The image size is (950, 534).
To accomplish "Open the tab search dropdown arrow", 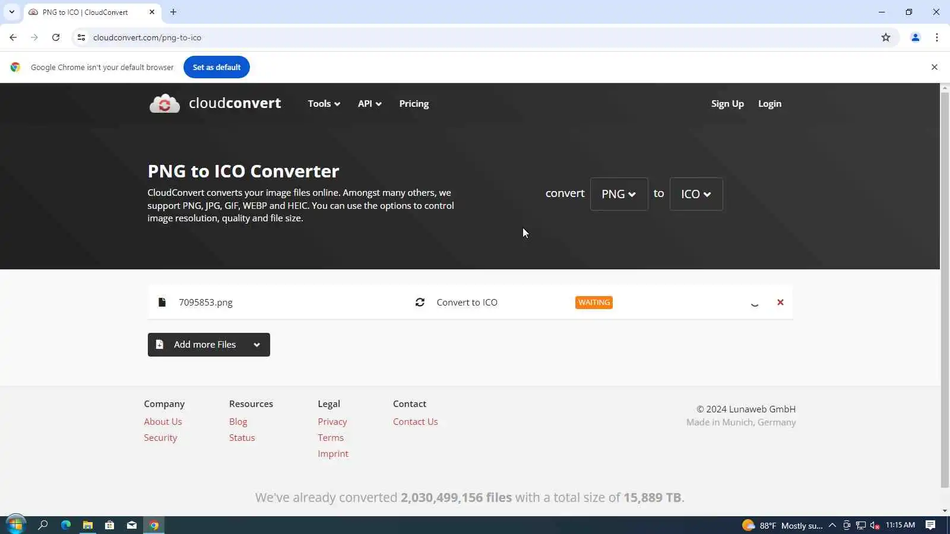I will click(x=11, y=12).
